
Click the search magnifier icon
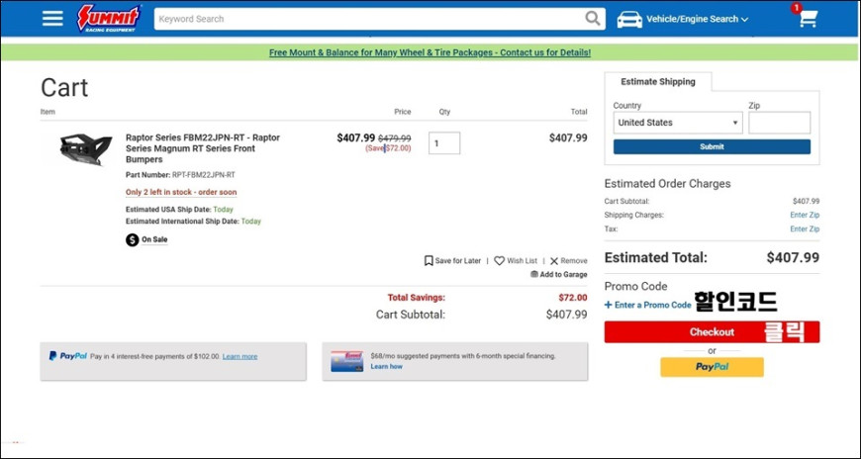(593, 19)
